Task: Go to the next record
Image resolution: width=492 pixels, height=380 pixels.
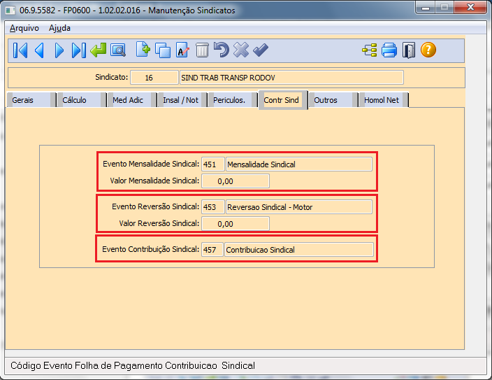Action: (59, 50)
